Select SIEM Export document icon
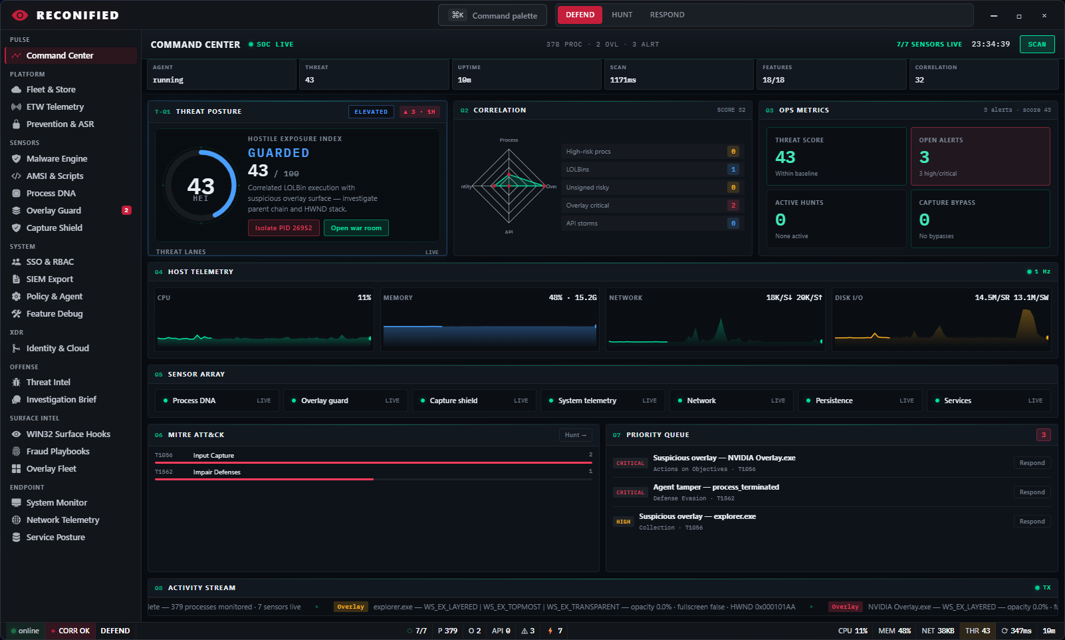Image resolution: width=1065 pixels, height=640 pixels. [17, 279]
